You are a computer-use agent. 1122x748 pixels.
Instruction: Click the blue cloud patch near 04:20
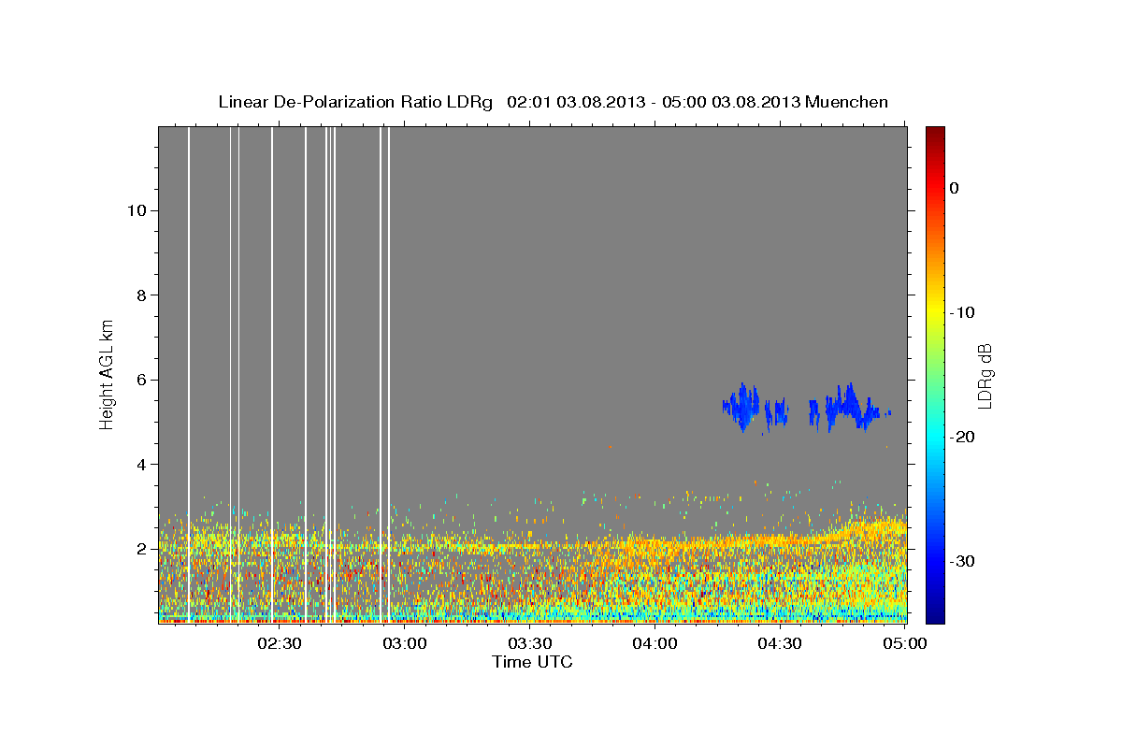(744, 406)
